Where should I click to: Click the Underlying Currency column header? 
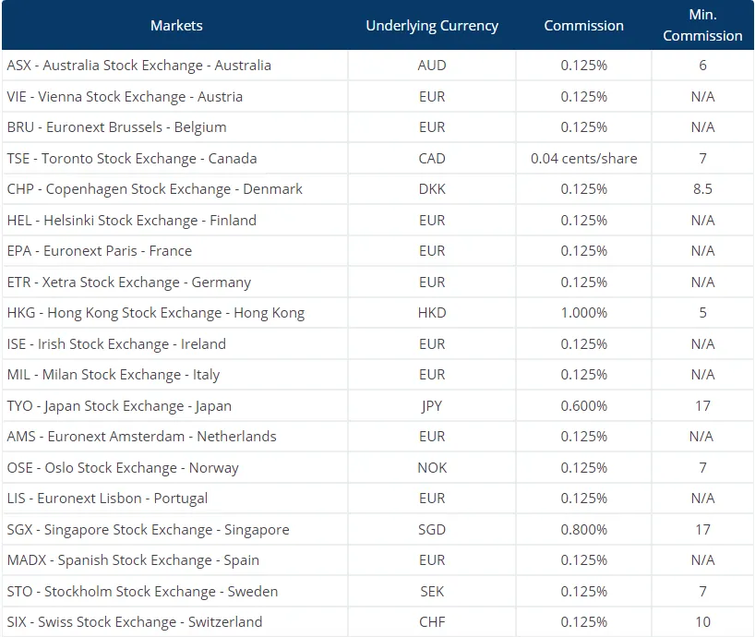(432, 26)
